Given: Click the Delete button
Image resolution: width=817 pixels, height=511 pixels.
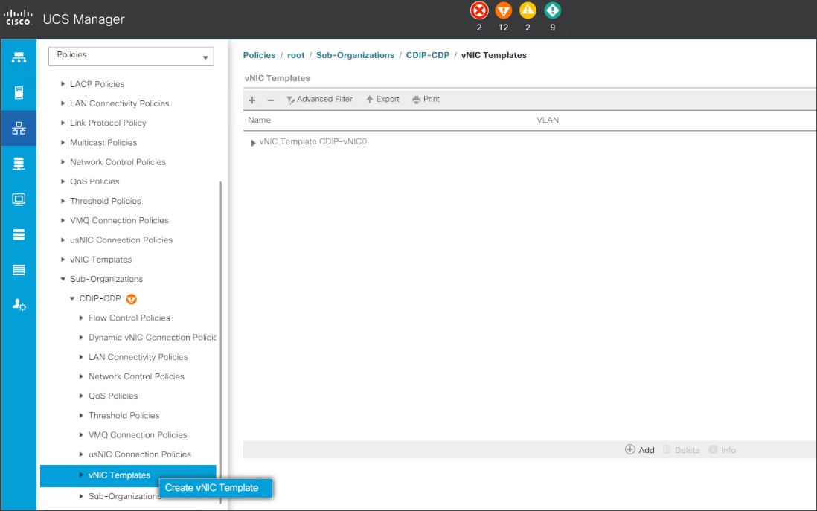Looking at the screenshot, I should click(682, 450).
